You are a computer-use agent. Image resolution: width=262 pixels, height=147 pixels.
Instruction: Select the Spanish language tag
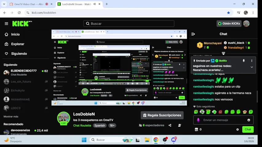100,126
